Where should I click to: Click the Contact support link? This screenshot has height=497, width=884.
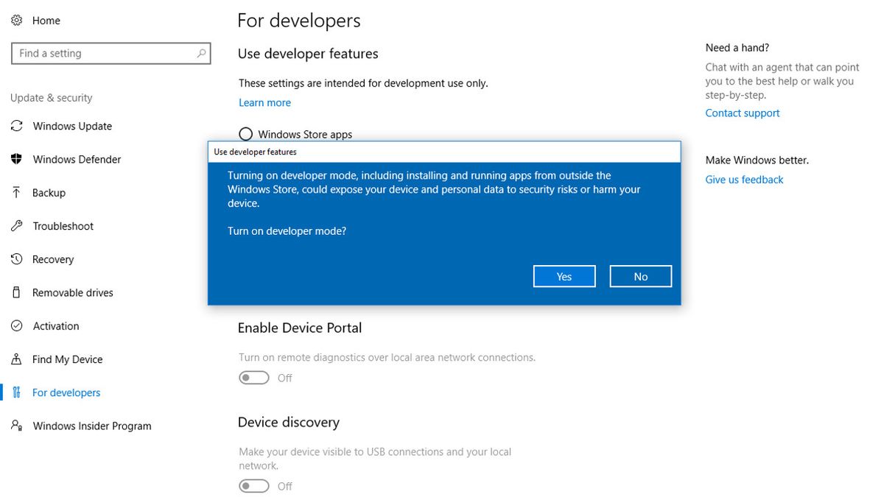742,113
